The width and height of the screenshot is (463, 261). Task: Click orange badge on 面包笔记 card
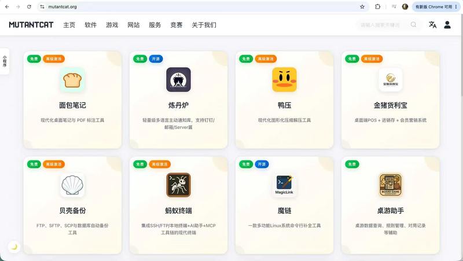pyautogui.click(x=53, y=59)
